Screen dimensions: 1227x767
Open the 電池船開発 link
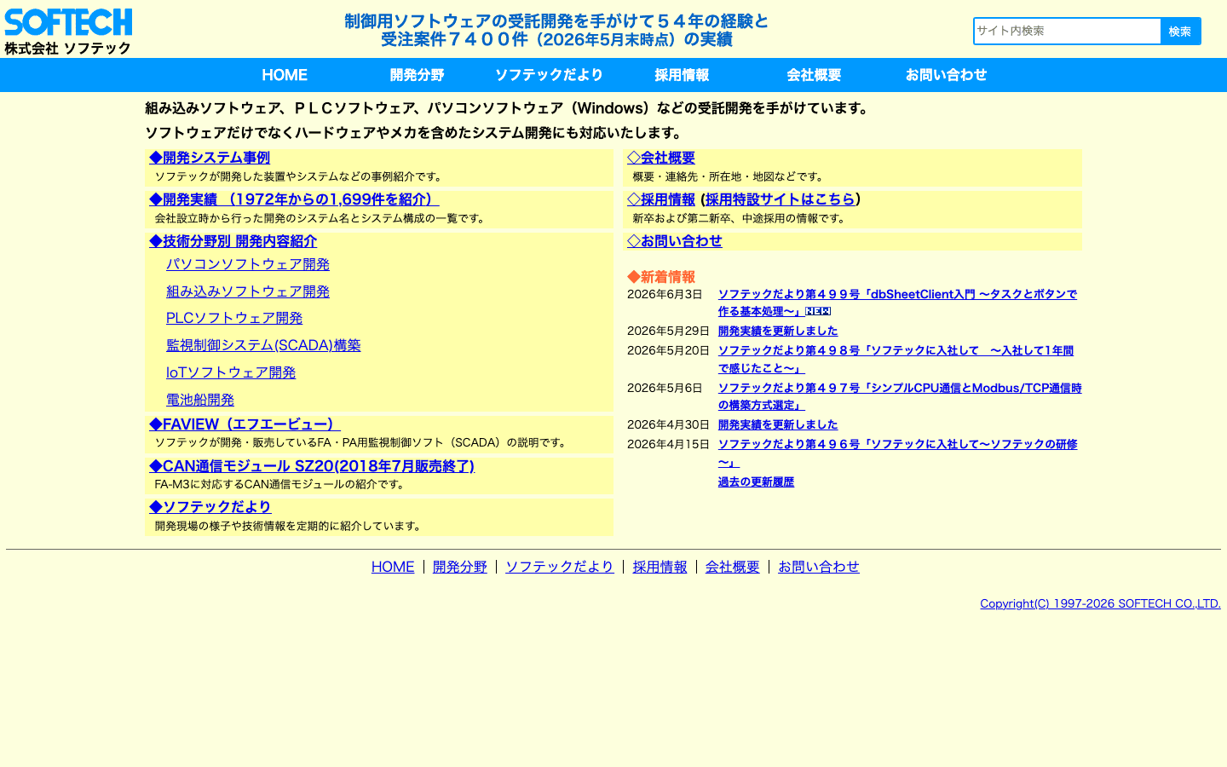(200, 400)
